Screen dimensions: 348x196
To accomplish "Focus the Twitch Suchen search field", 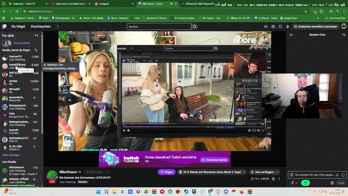I will [159, 26].
